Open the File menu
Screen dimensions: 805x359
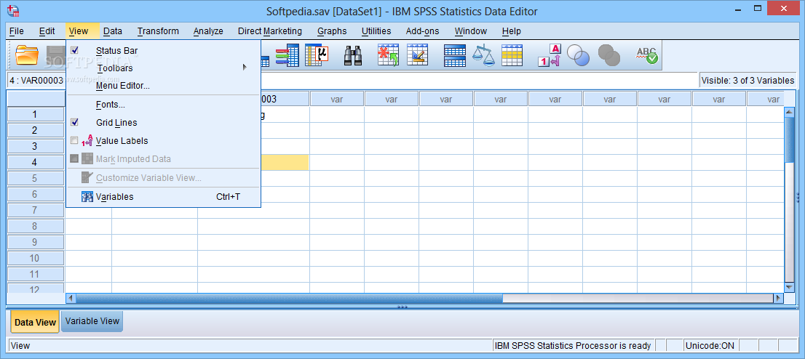17,31
